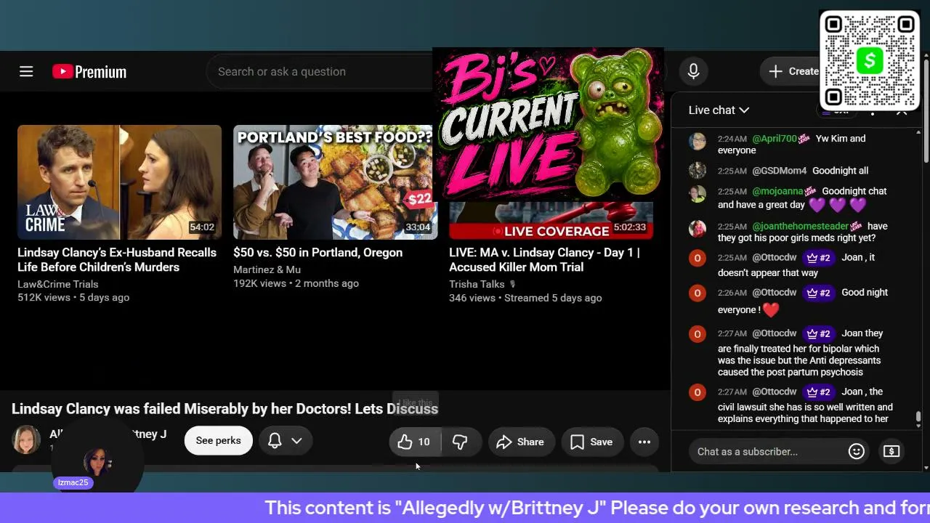
Task: Visit the Trisha Talks channel
Action: tap(477, 284)
